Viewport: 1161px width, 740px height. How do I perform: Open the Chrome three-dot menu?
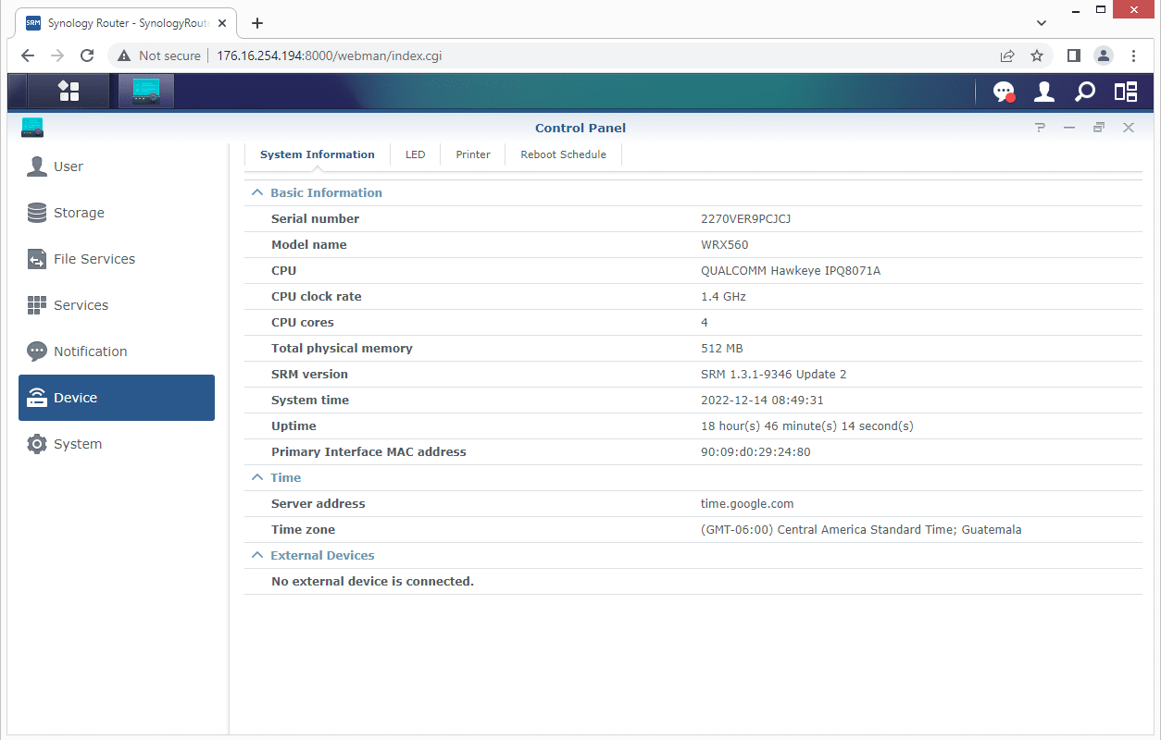[x=1133, y=55]
